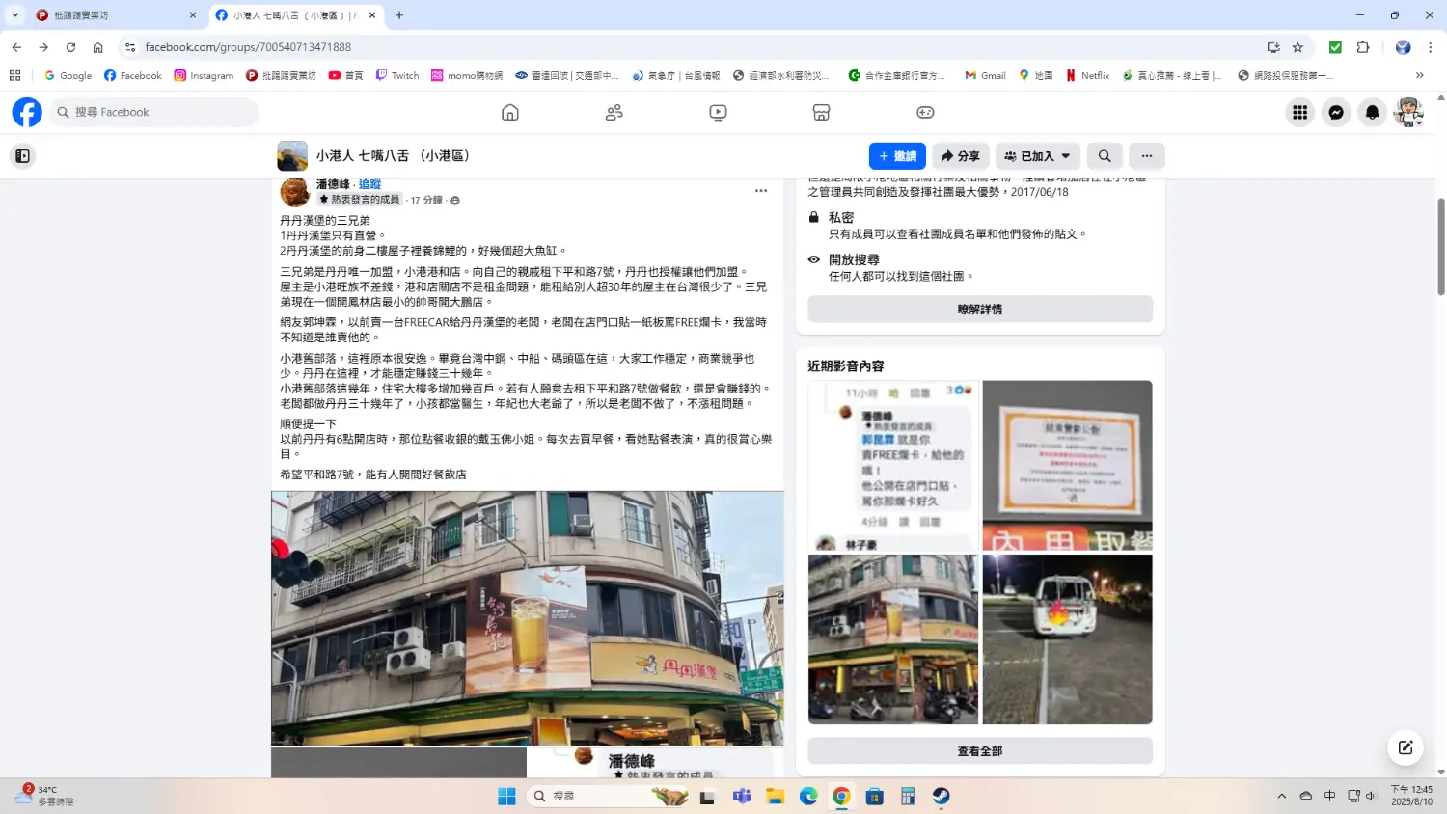
Task: Open the group's search magnifier
Action: click(1104, 155)
